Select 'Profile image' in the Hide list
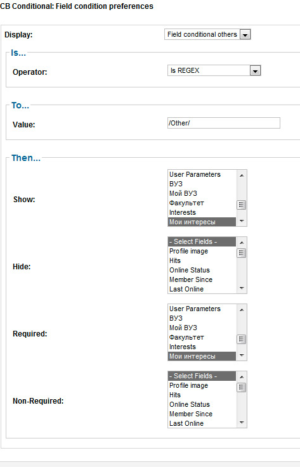This screenshot has width=300, height=467. point(202,251)
